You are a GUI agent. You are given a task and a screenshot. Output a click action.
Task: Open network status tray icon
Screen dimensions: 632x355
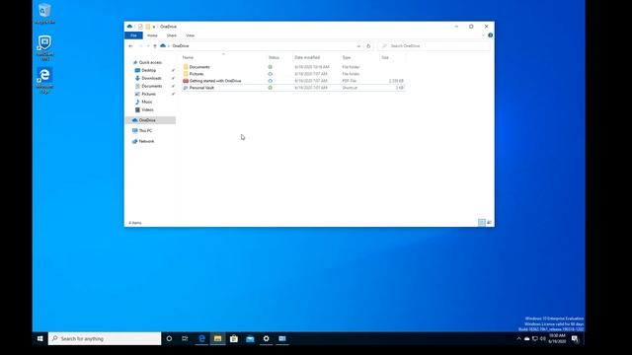(x=535, y=339)
